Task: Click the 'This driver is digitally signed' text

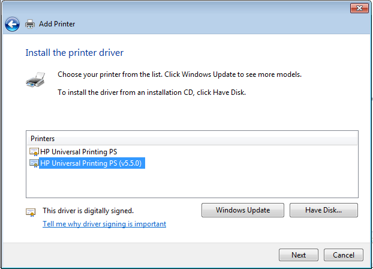Action: (x=88, y=211)
